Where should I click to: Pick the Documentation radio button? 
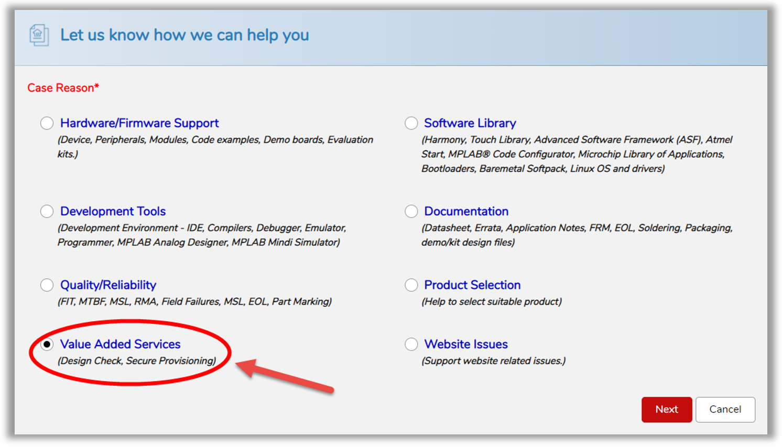pos(411,211)
